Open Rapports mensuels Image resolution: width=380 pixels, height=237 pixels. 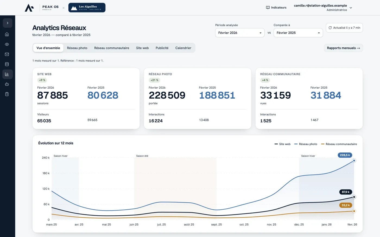pyautogui.click(x=343, y=48)
